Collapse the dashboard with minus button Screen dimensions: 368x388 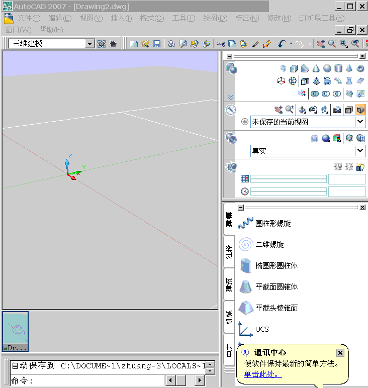click(x=229, y=56)
